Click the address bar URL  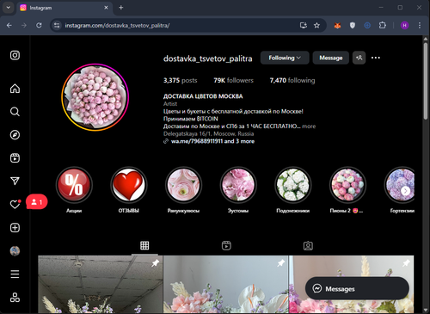click(117, 26)
